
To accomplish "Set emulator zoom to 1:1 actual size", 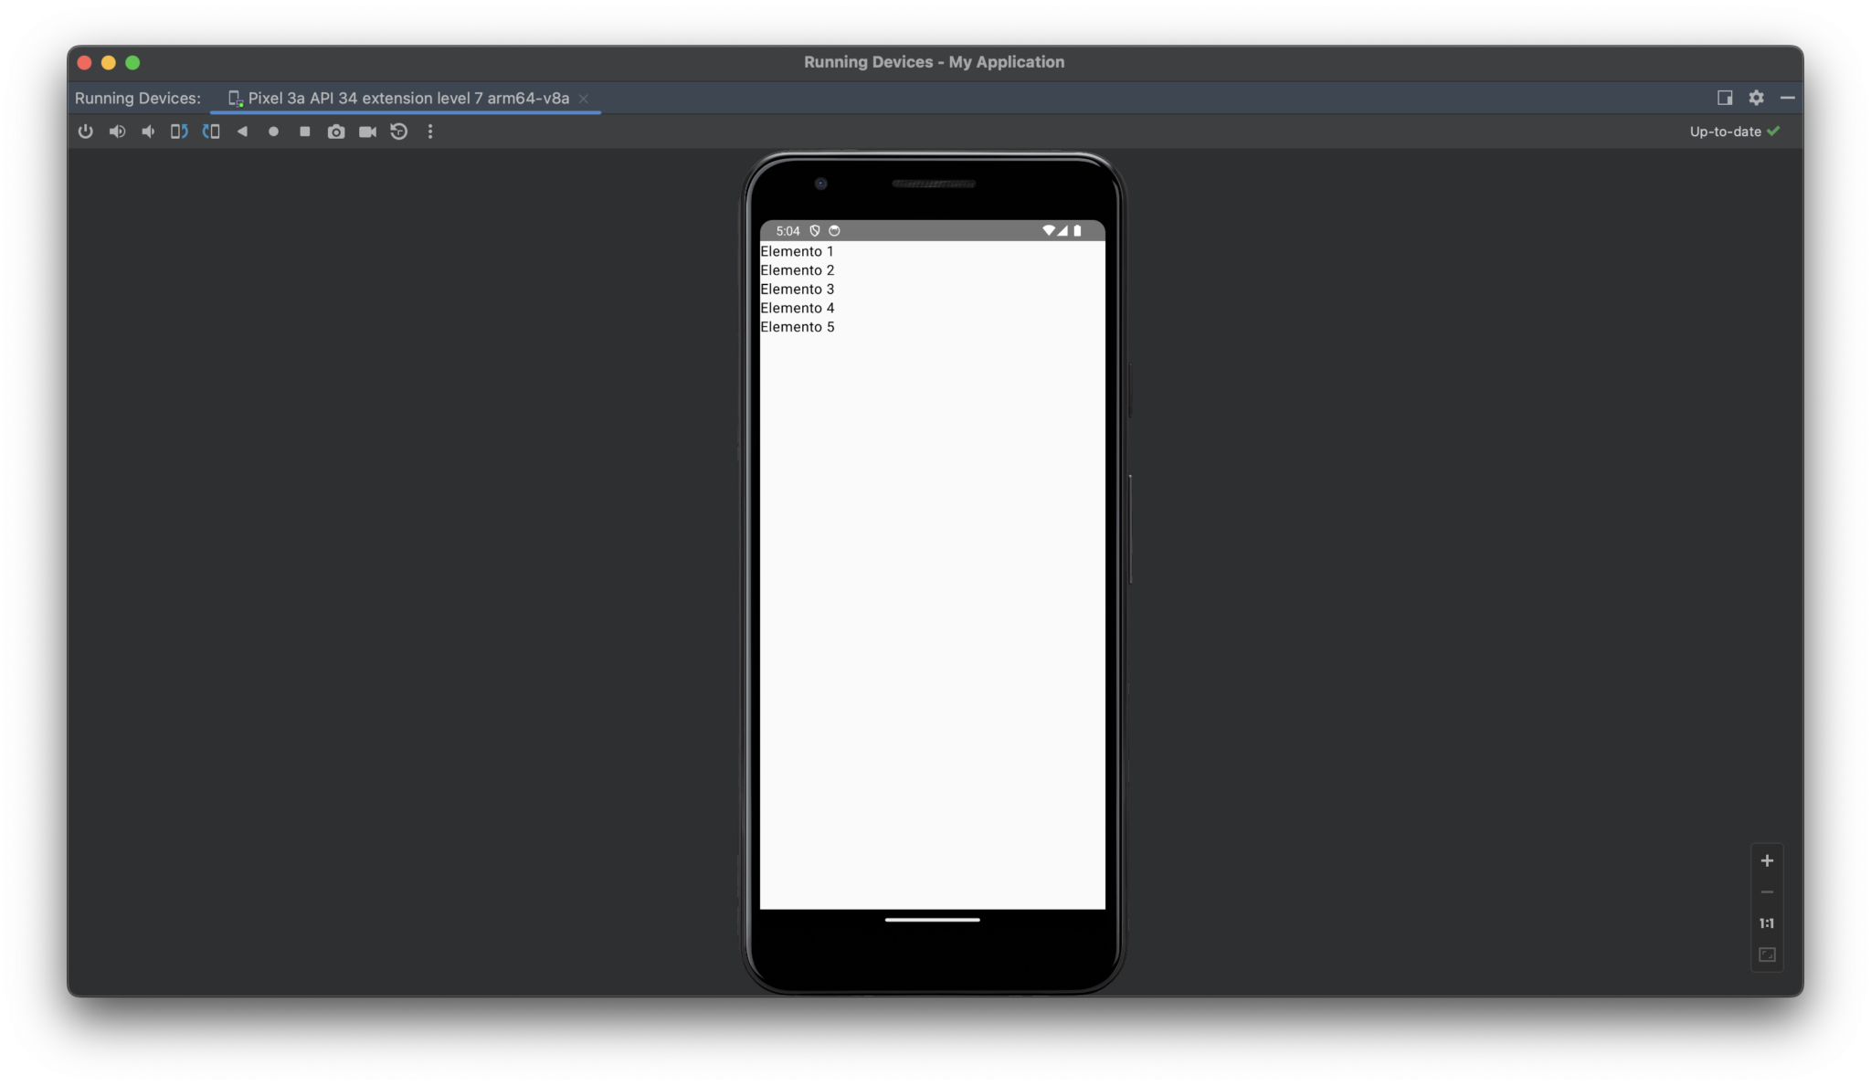I will tap(1767, 923).
